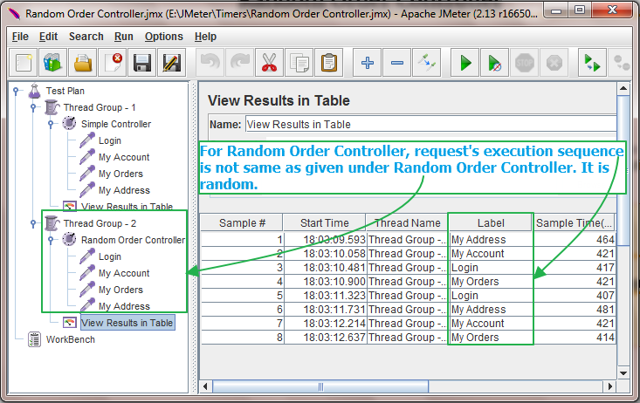This screenshot has height=403, width=640.
Task: Click the New test plan toolbar icon
Action: pos(24,63)
